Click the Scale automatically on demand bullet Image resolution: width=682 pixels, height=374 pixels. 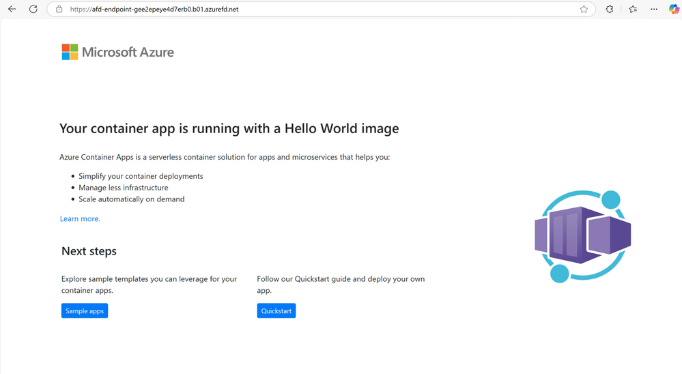(131, 199)
